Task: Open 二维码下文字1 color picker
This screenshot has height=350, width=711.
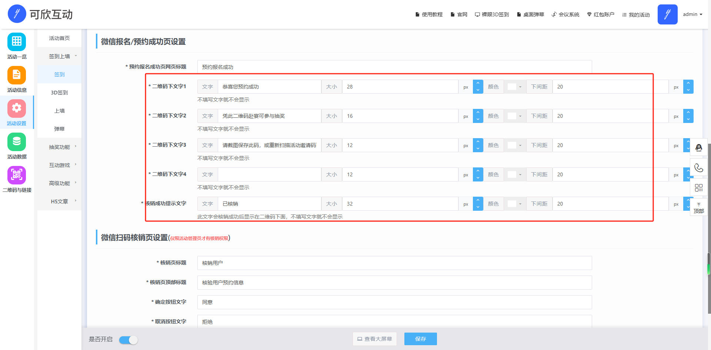Action: point(515,87)
